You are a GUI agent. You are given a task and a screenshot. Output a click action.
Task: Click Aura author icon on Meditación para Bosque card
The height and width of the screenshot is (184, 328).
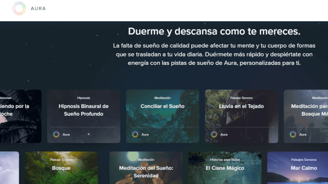(x=293, y=134)
